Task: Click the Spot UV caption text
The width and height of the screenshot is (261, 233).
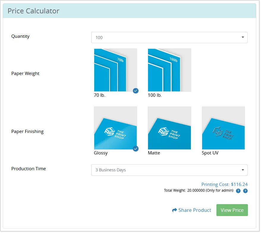Action: coord(210,153)
